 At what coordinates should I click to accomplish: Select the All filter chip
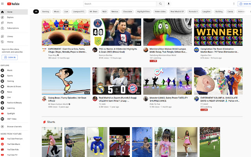point(36,11)
